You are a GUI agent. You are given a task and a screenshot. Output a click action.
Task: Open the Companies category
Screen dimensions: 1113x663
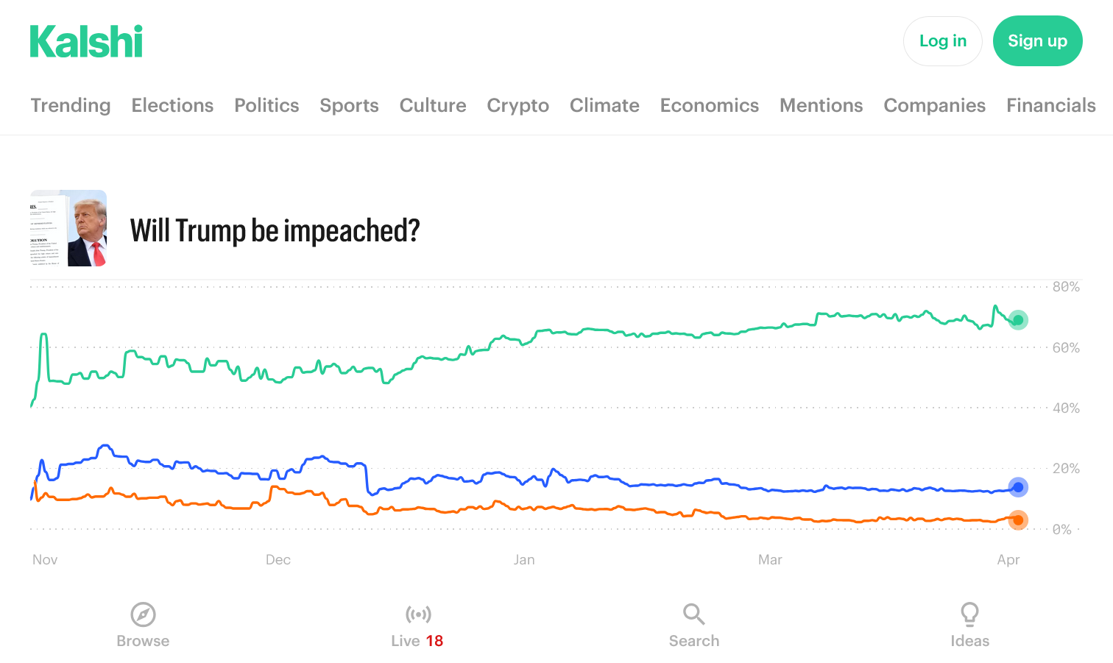[x=934, y=105]
